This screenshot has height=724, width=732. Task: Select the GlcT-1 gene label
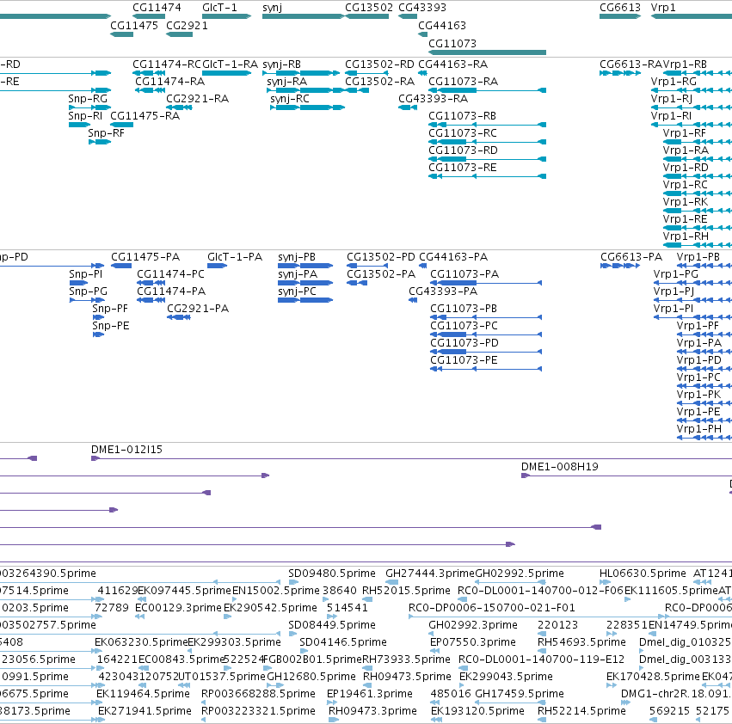219,8
